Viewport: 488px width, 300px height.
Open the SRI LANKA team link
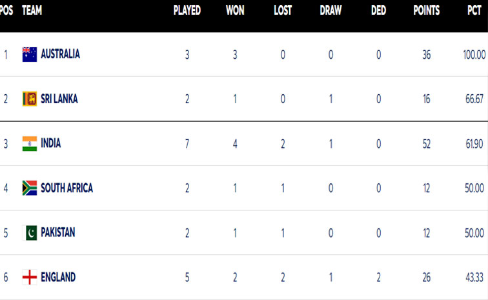59,99
